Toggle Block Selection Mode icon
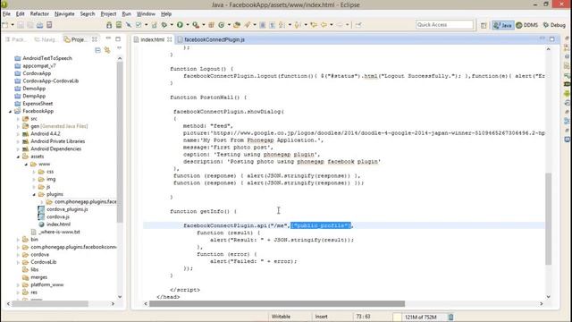 coord(262,25)
